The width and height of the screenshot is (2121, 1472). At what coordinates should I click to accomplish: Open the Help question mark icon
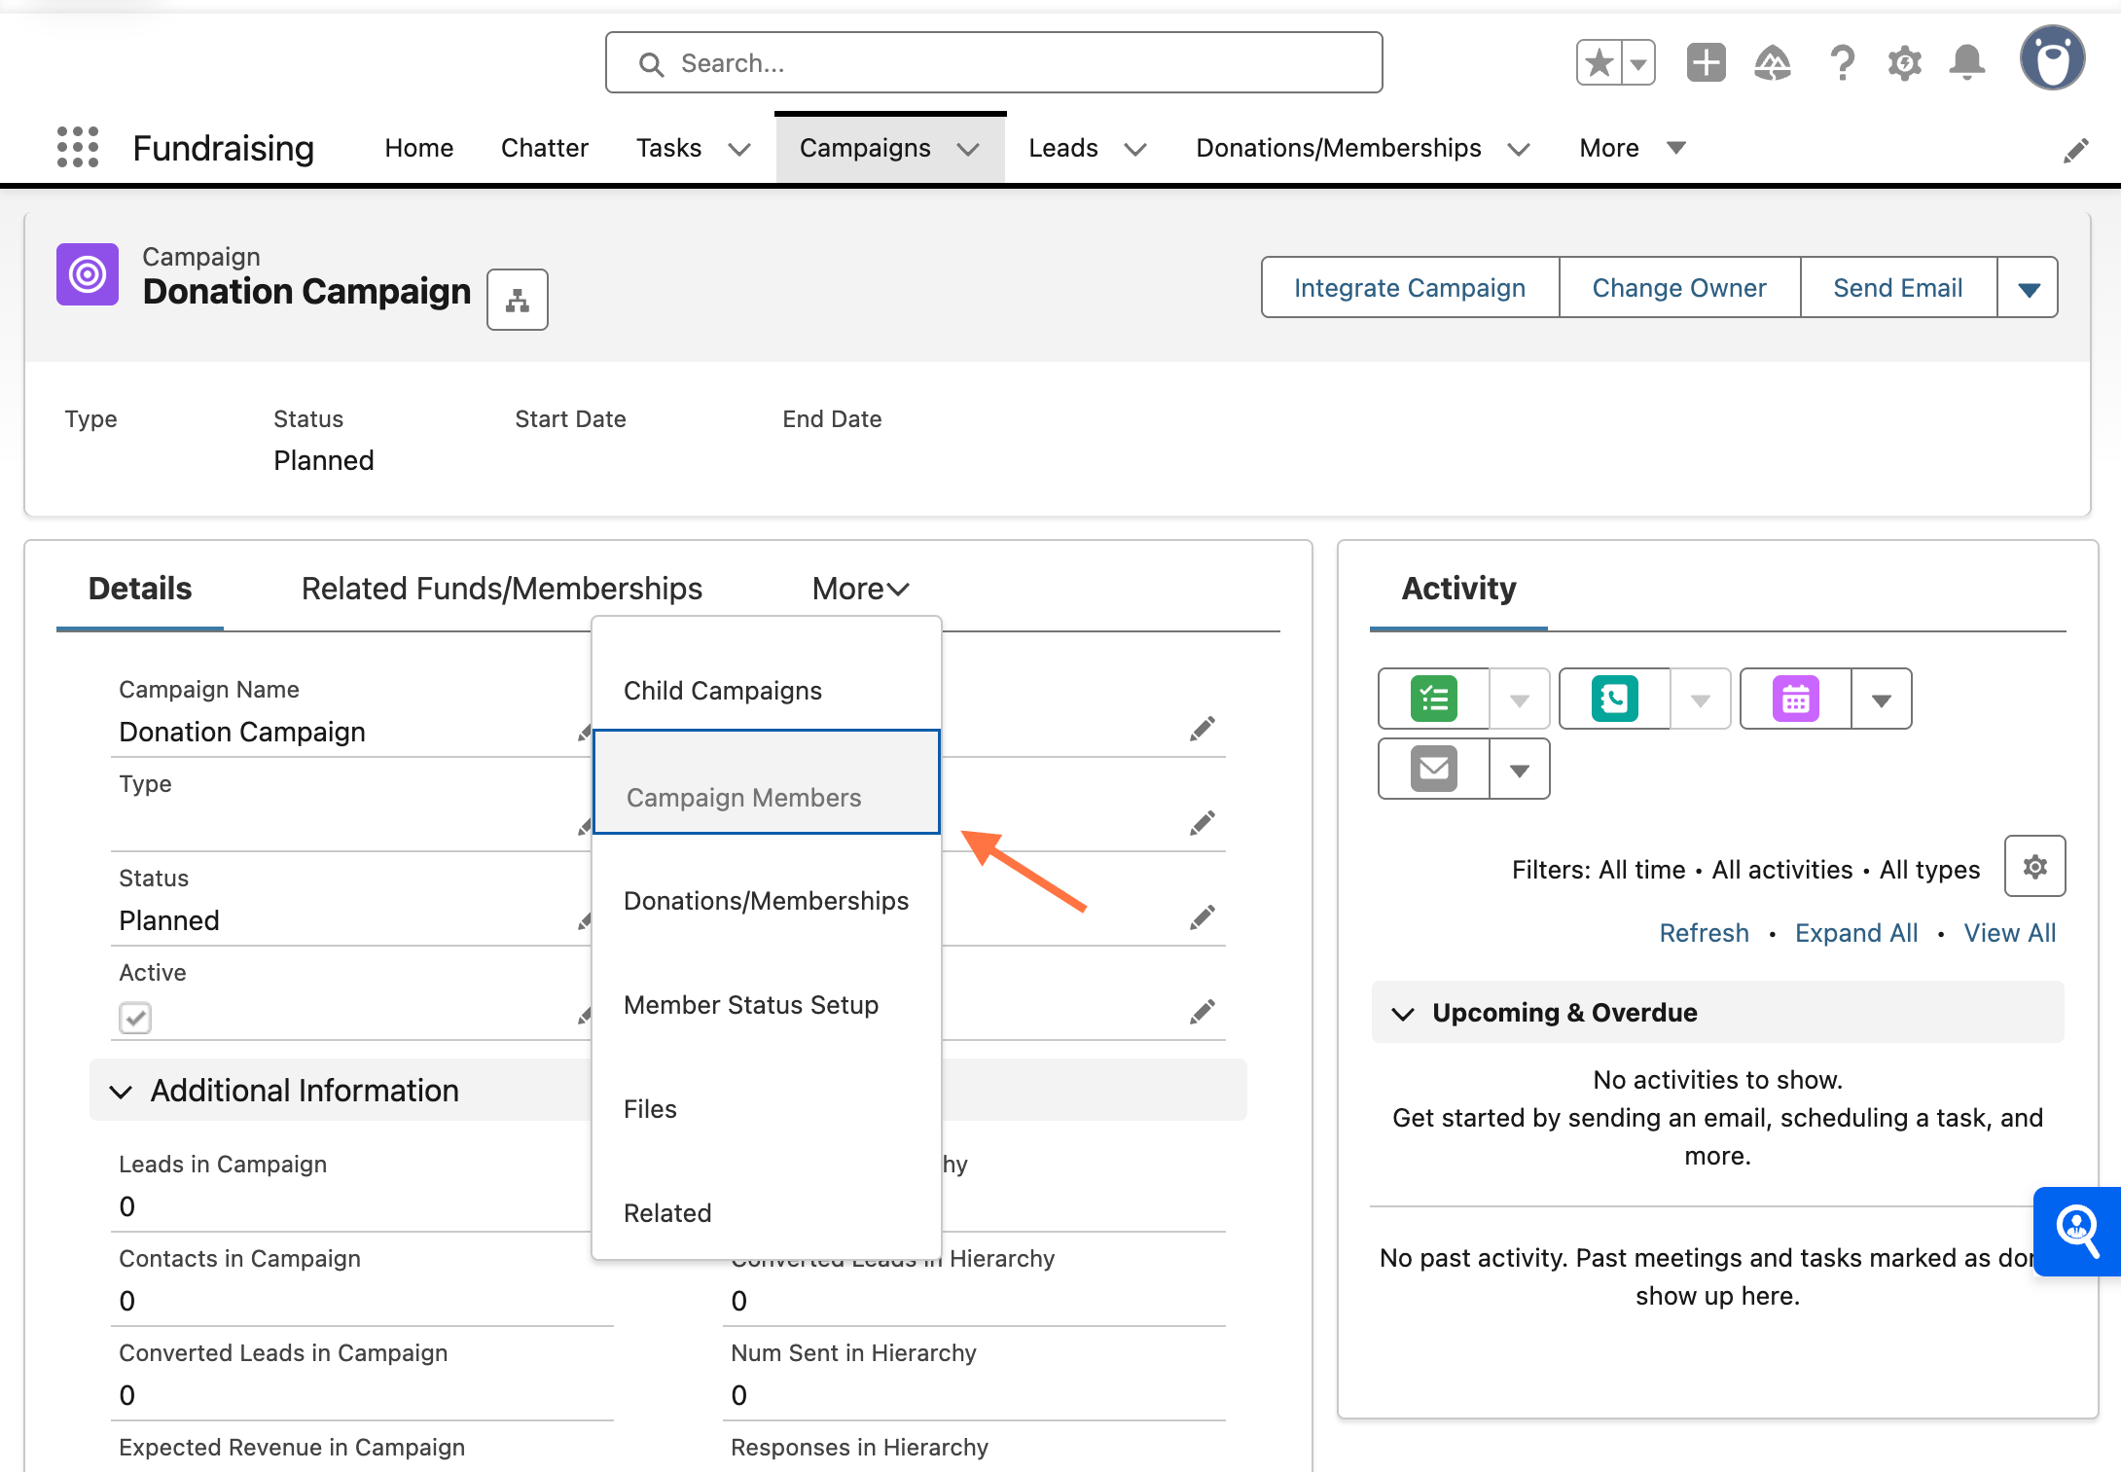click(1842, 63)
